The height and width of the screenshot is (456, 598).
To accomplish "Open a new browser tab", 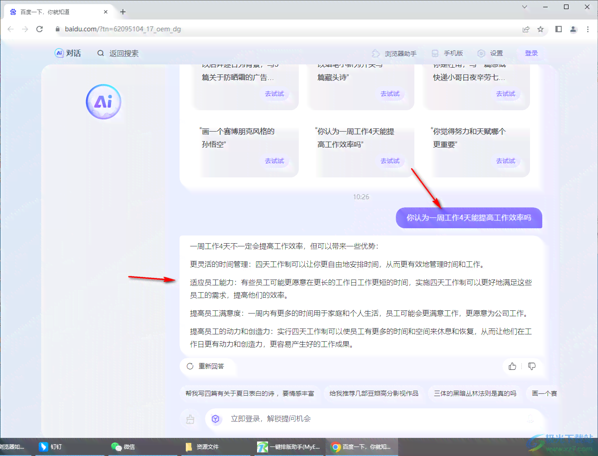I will tap(123, 12).
